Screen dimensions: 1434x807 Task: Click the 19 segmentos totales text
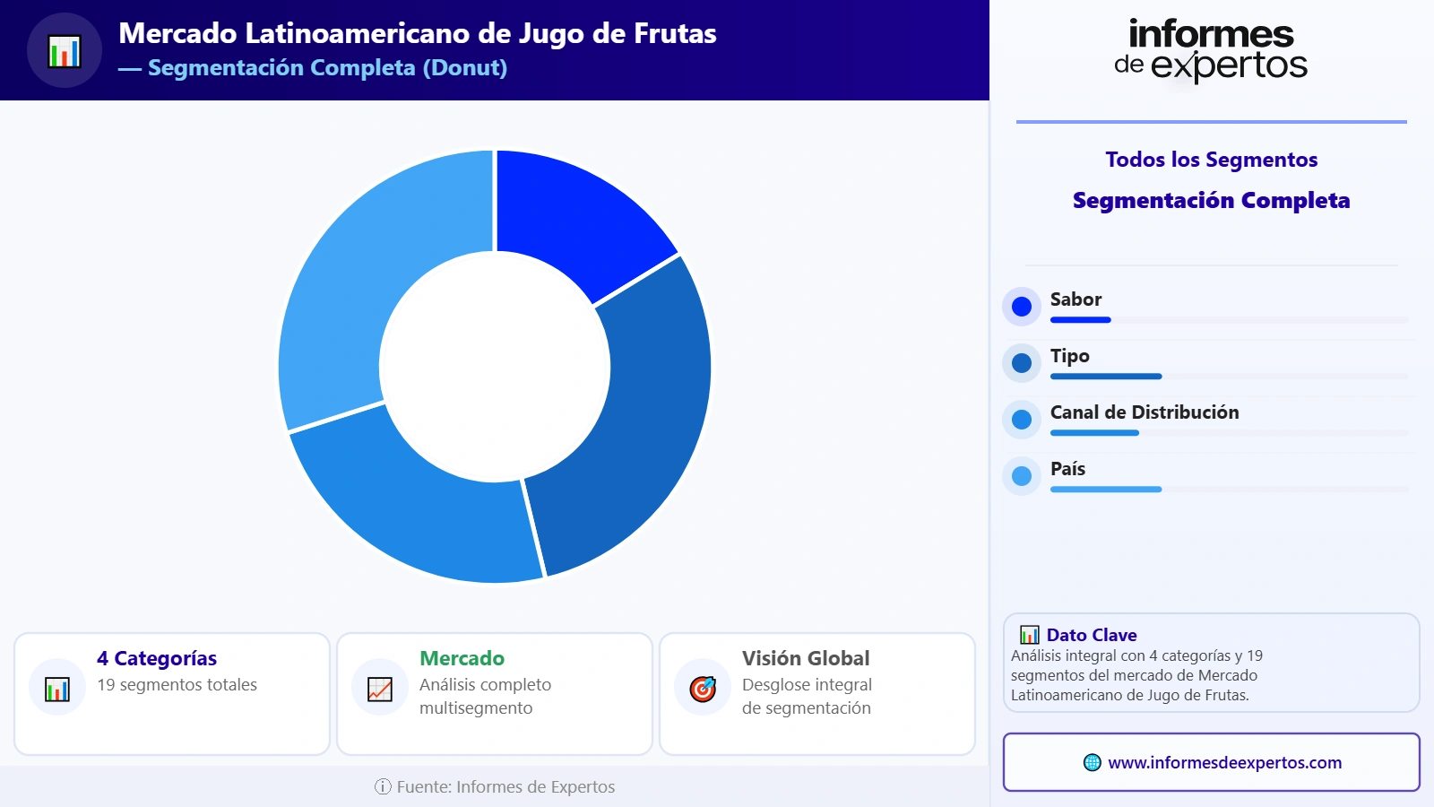tap(177, 684)
